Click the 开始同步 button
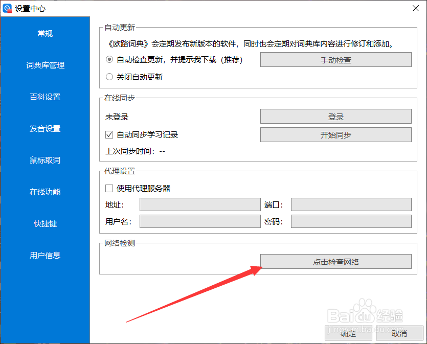This screenshot has width=427, height=344. point(336,135)
